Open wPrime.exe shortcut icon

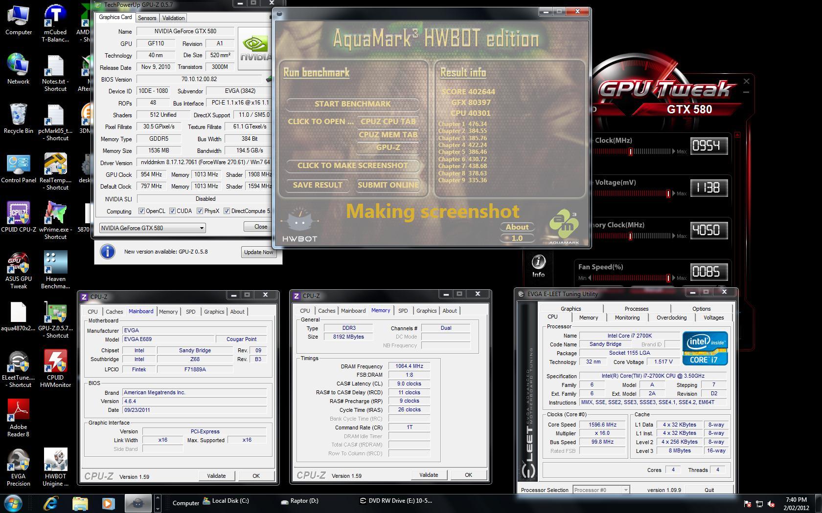55,221
